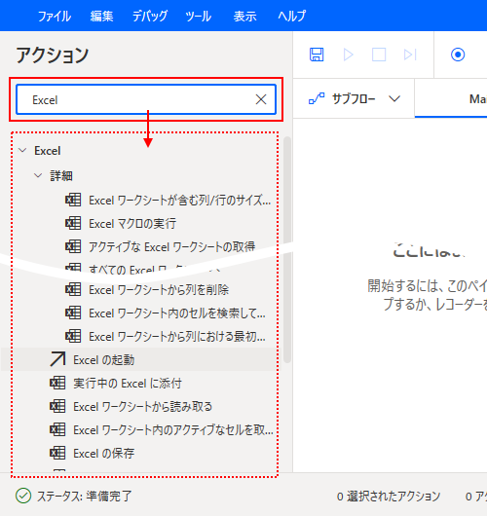Click the stop flow square icon
The height and width of the screenshot is (516, 487).
[379, 55]
